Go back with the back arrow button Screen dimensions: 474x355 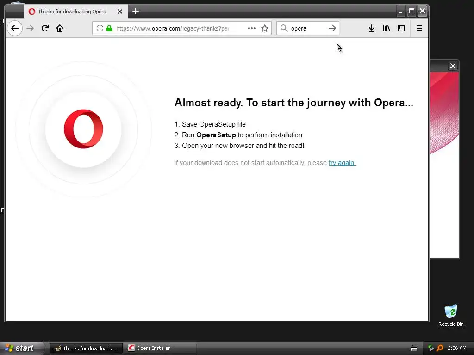(14, 28)
